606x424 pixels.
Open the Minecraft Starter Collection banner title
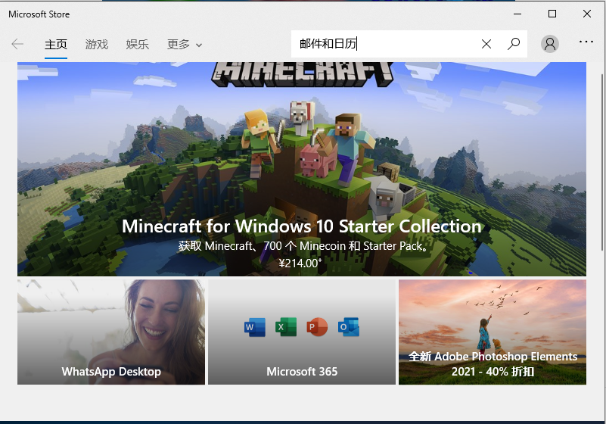(x=301, y=226)
